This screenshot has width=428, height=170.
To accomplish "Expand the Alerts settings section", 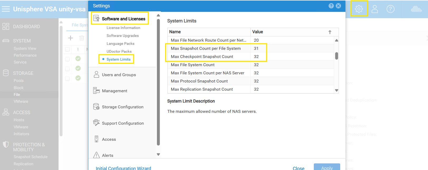I will pos(108,156).
